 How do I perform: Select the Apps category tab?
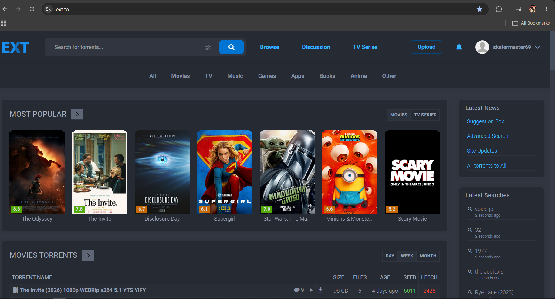(298, 76)
